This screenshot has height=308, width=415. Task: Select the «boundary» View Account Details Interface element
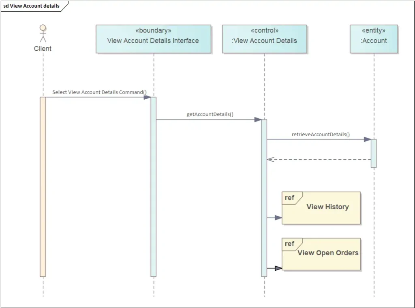point(153,38)
